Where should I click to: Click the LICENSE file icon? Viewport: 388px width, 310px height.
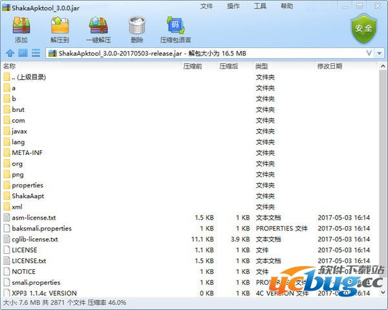click(7, 250)
